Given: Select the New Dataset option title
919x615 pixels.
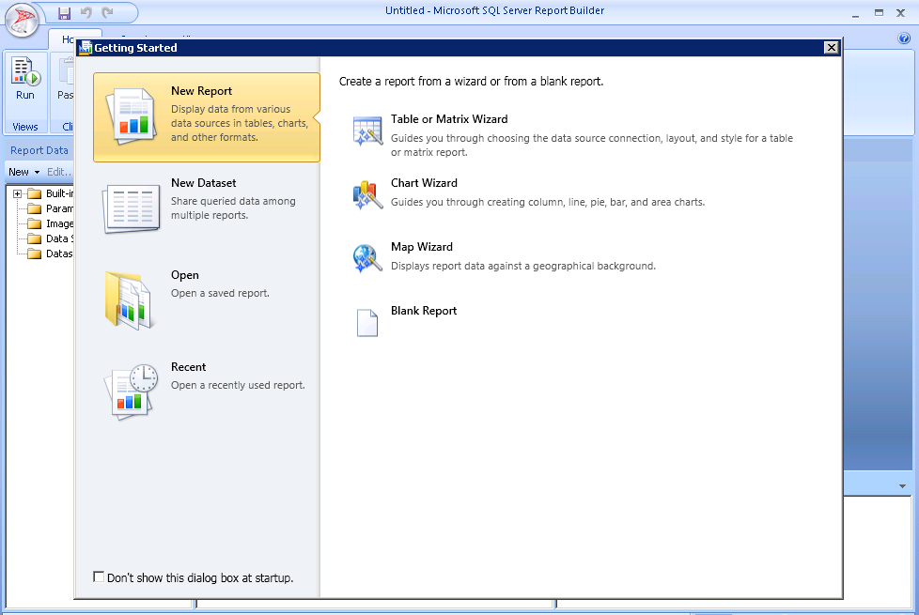Looking at the screenshot, I should (x=203, y=183).
